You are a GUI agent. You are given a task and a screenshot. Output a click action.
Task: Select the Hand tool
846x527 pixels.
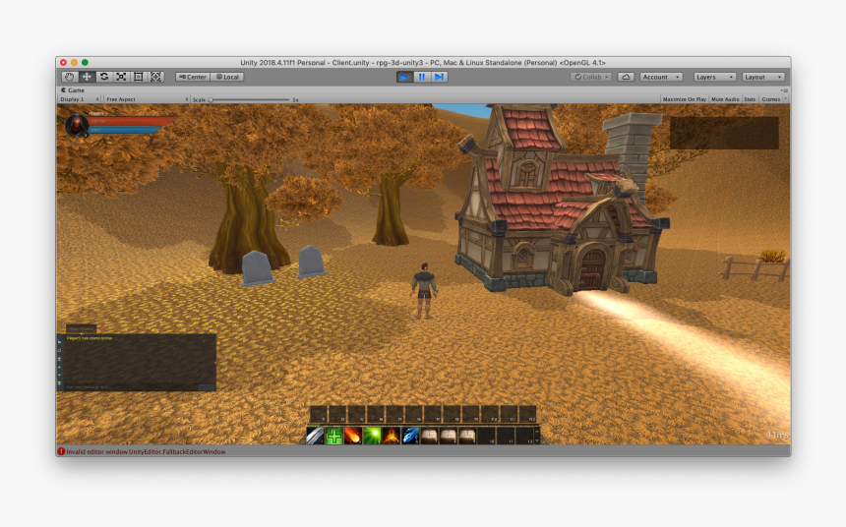coord(69,77)
